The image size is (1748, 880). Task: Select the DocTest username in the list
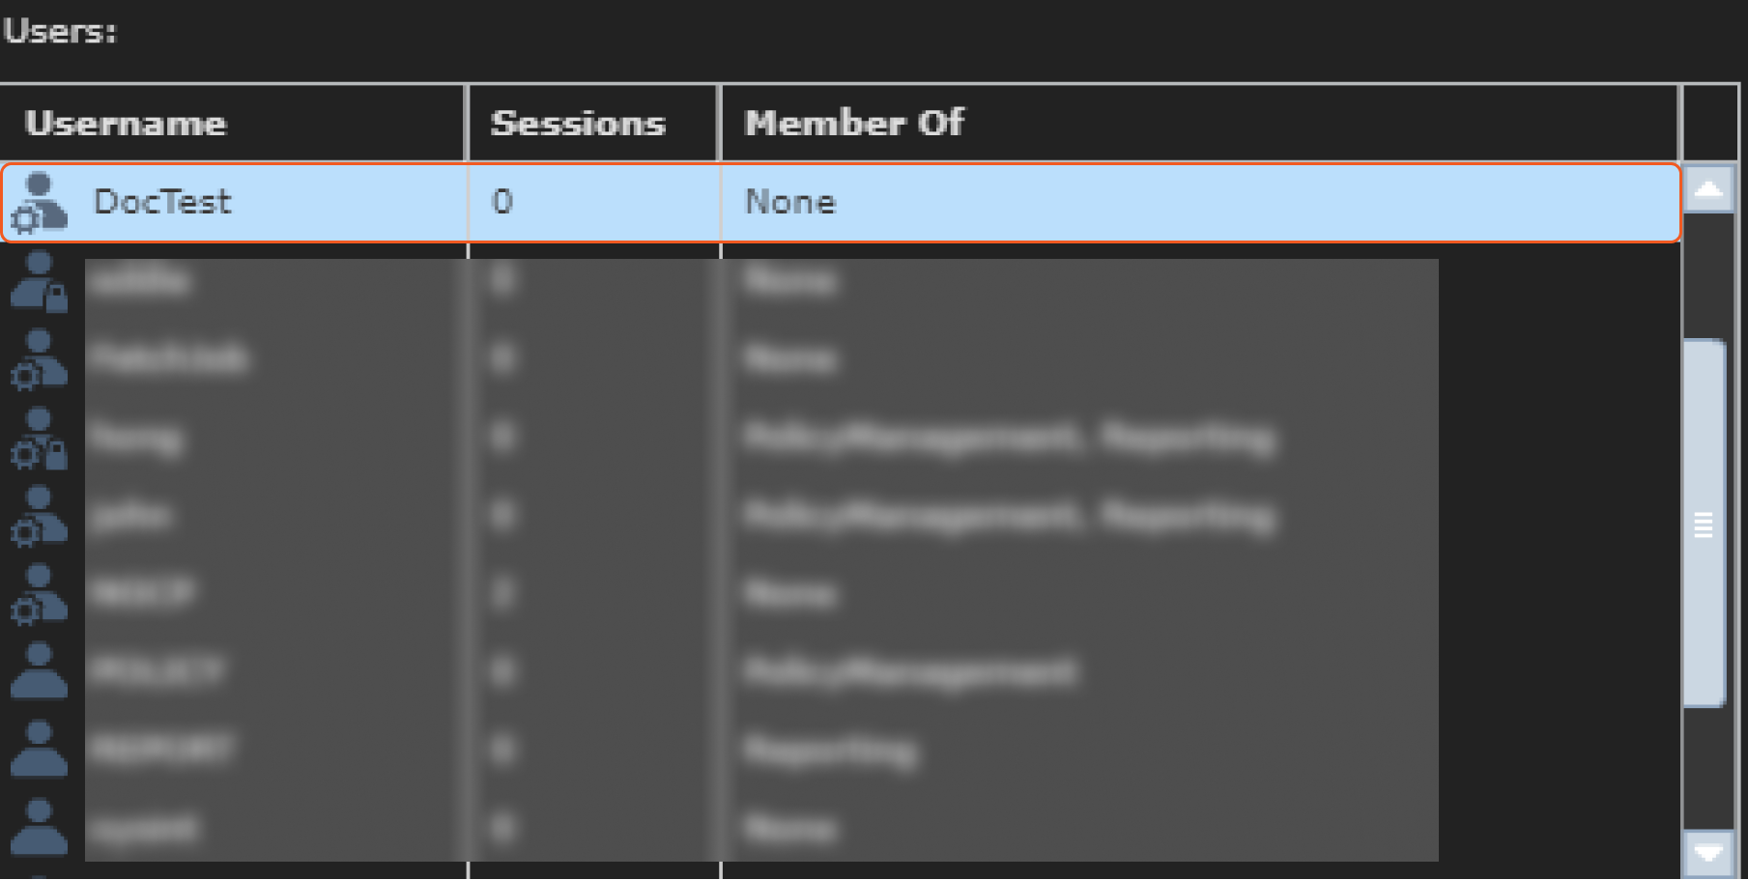(x=162, y=202)
